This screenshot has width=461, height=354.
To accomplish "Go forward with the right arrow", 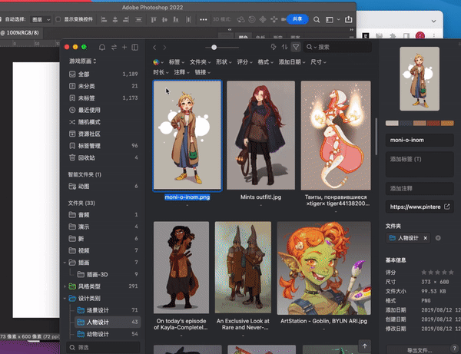I will pyautogui.click(x=164, y=48).
